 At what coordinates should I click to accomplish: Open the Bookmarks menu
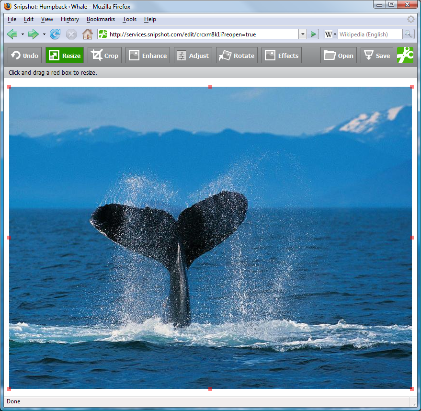point(101,19)
